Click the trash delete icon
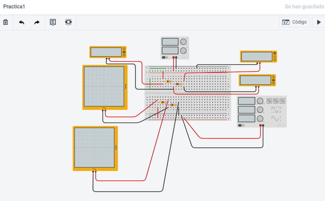The height and width of the screenshot is (201, 325). (x=5, y=22)
